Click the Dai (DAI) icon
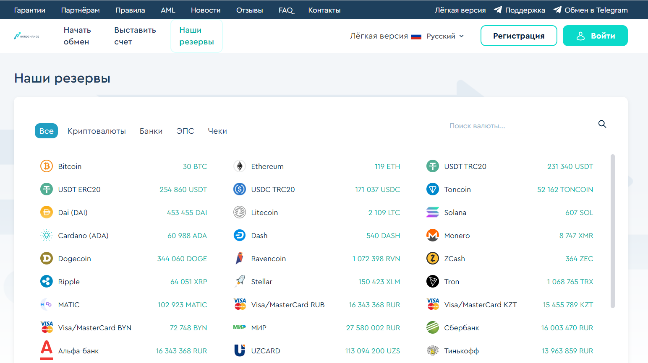The height and width of the screenshot is (363, 648). click(x=47, y=213)
